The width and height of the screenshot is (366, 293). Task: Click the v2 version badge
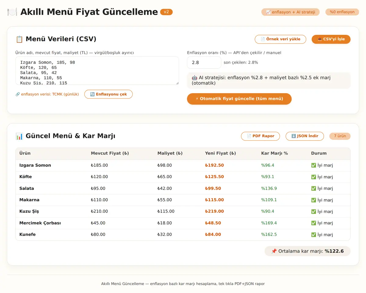(x=166, y=12)
